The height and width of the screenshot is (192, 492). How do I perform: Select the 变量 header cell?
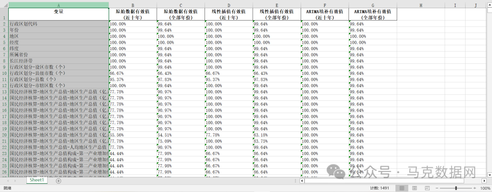59,14
